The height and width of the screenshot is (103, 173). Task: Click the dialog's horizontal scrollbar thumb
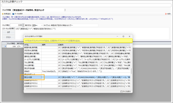pos(49,89)
